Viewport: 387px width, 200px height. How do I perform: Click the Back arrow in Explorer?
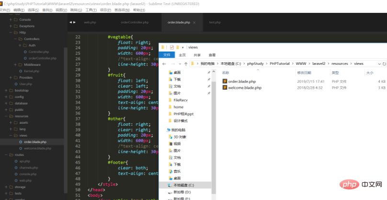point(164,64)
